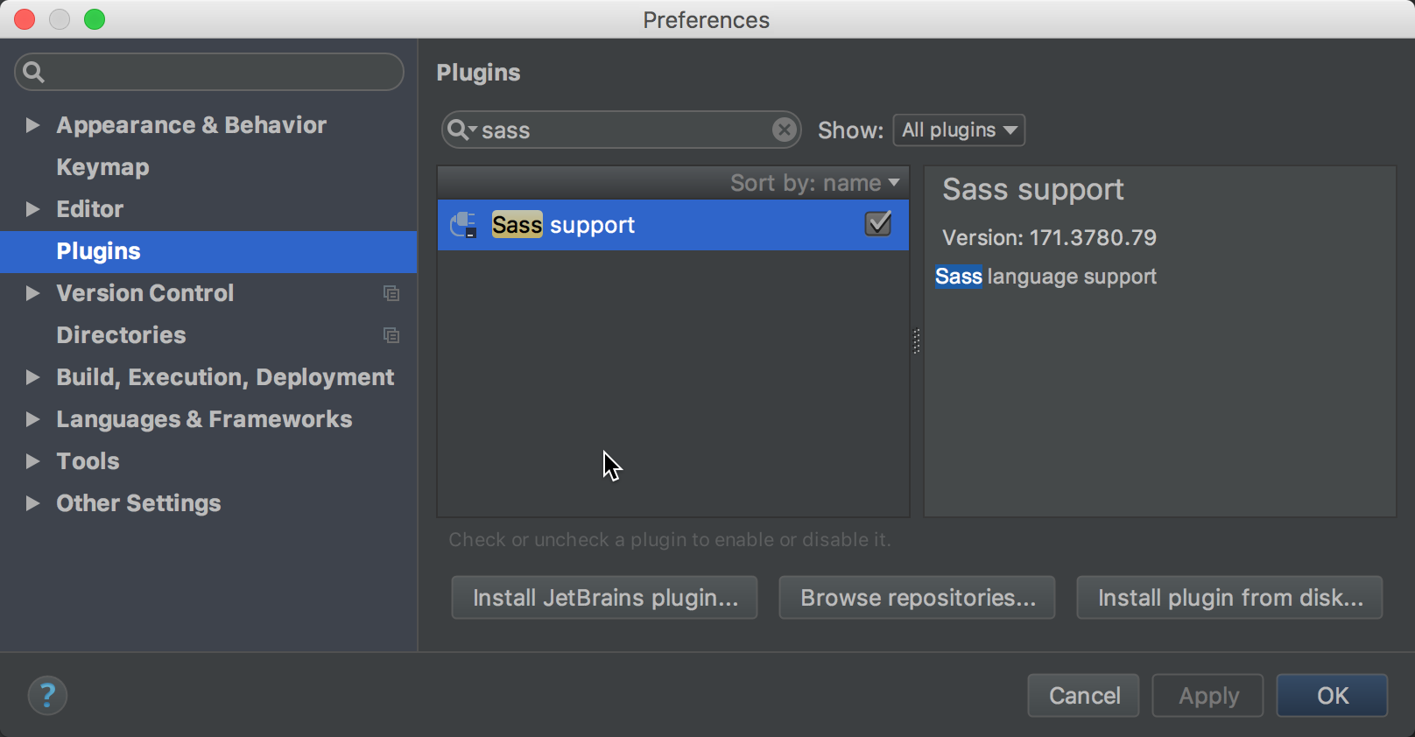Clear the plugin search field text
This screenshot has width=1415, height=737.
coord(785,130)
